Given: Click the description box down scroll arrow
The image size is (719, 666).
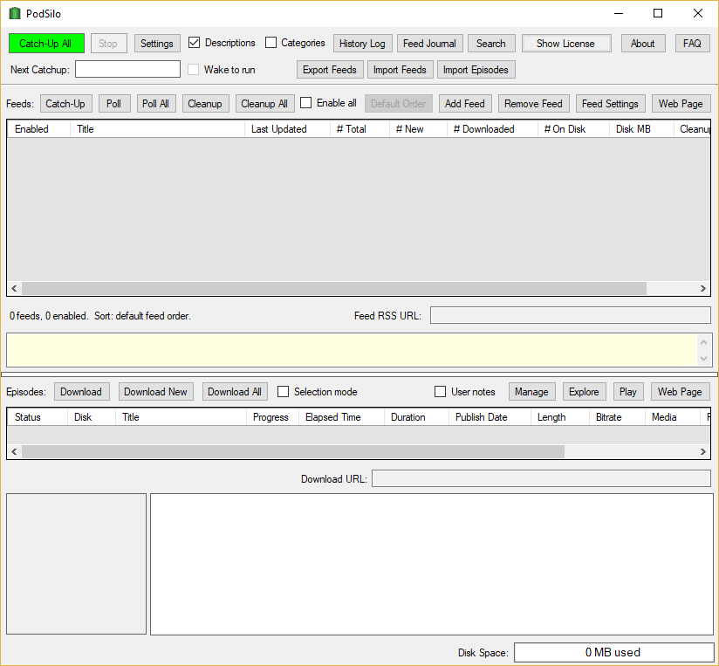Looking at the screenshot, I should tap(704, 359).
